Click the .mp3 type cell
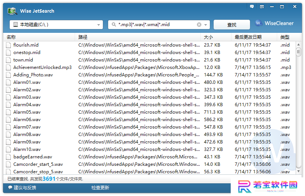 pyautogui.click(x=286, y=67)
